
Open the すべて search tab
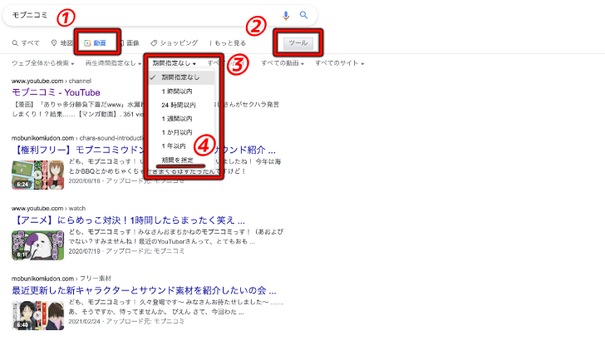pyautogui.click(x=26, y=43)
